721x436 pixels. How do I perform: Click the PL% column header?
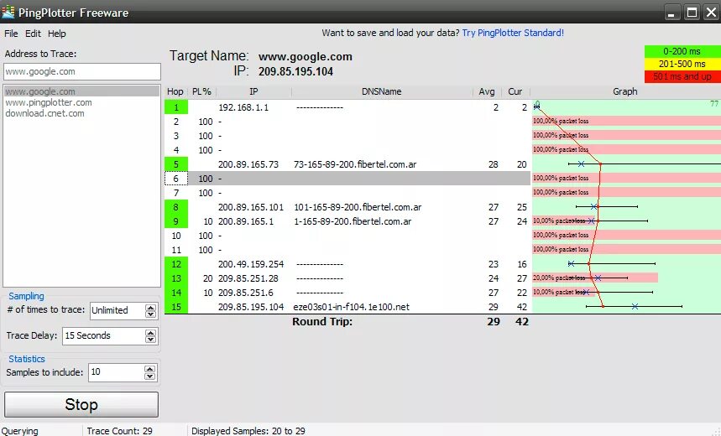point(201,91)
